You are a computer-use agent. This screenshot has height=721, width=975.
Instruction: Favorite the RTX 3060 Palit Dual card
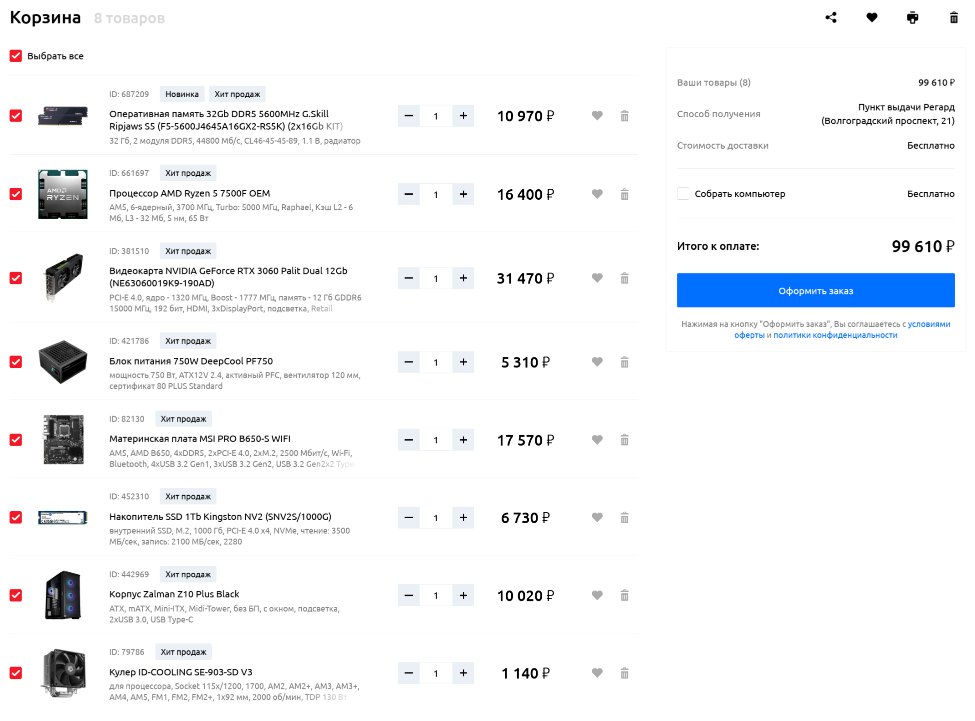(597, 278)
